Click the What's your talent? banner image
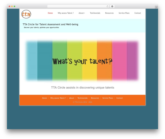 82,61
